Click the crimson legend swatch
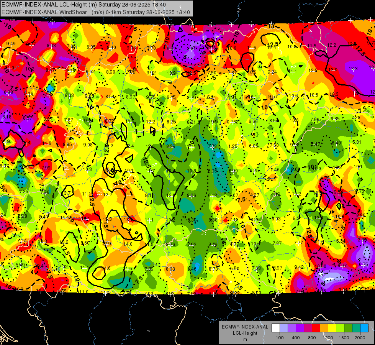Image resolution: width=375 pixels, height=345 pixels. tap(308, 328)
